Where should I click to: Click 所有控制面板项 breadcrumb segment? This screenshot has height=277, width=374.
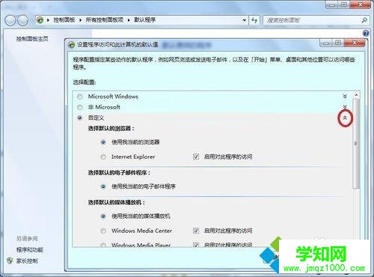pyautogui.click(x=105, y=20)
